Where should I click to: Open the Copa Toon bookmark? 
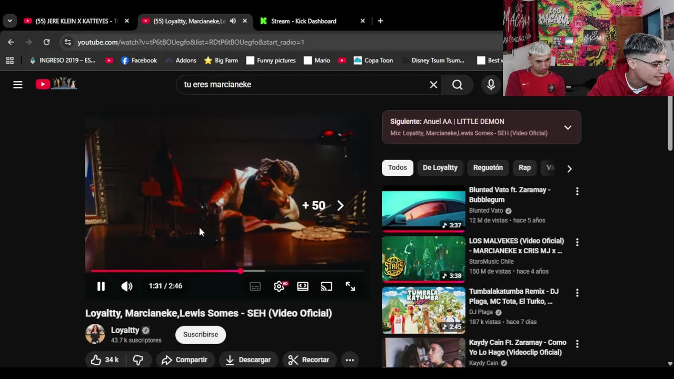tap(373, 61)
